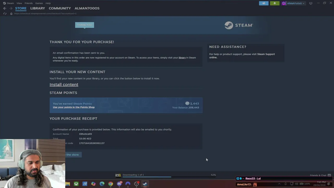This screenshot has height=188, width=334.
Task: Switch to the STORE tab
Action: (21, 8)
